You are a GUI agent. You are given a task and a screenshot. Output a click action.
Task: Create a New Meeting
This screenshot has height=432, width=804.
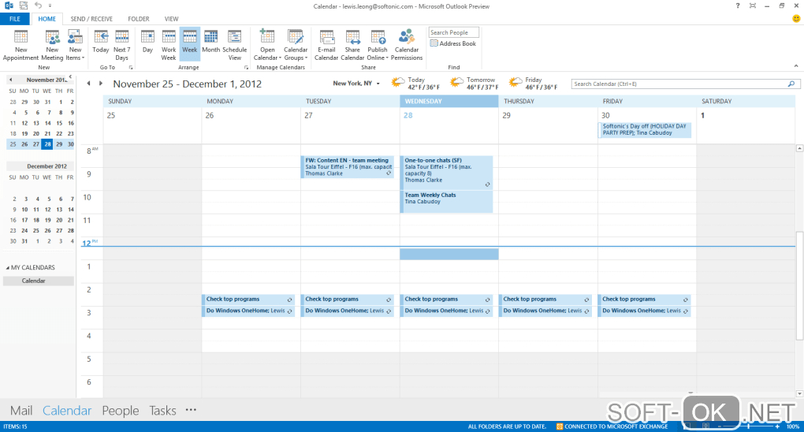pyautogui.click(x=52, y=45)
